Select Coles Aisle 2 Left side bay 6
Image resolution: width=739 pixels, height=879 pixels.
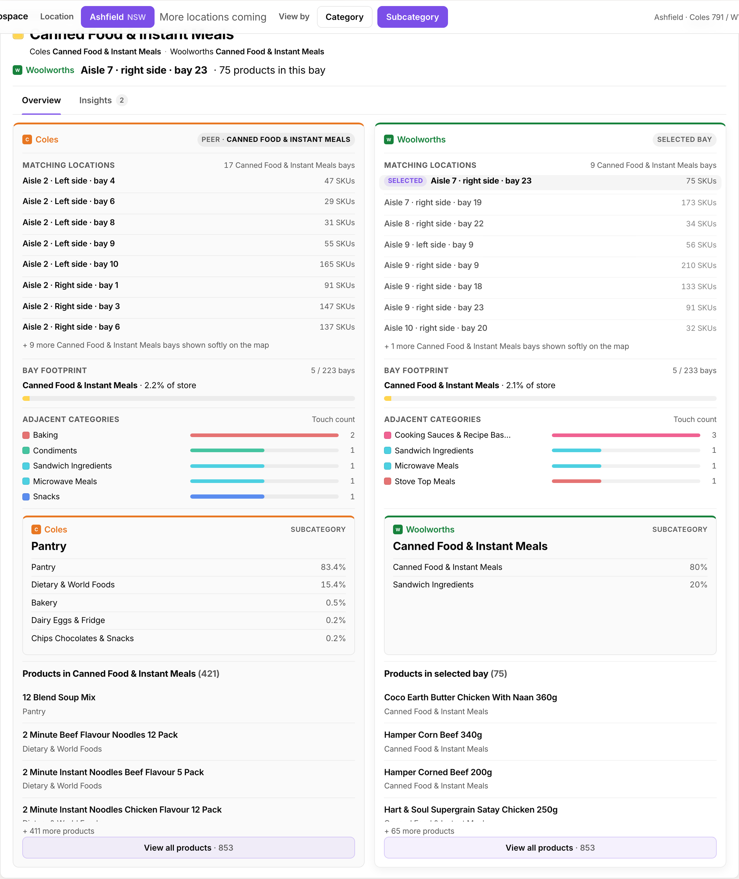point(188,202)
